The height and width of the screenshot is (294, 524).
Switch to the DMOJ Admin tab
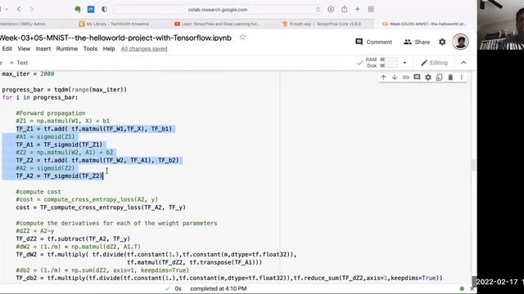point(24,24)
